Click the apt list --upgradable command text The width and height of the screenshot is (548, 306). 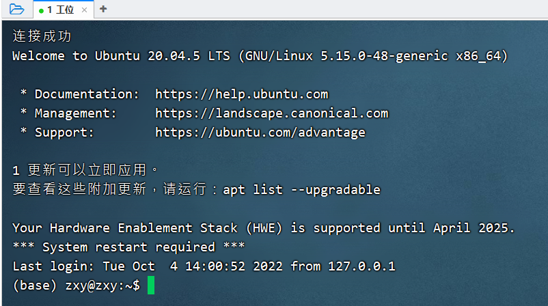pos(301,190)
